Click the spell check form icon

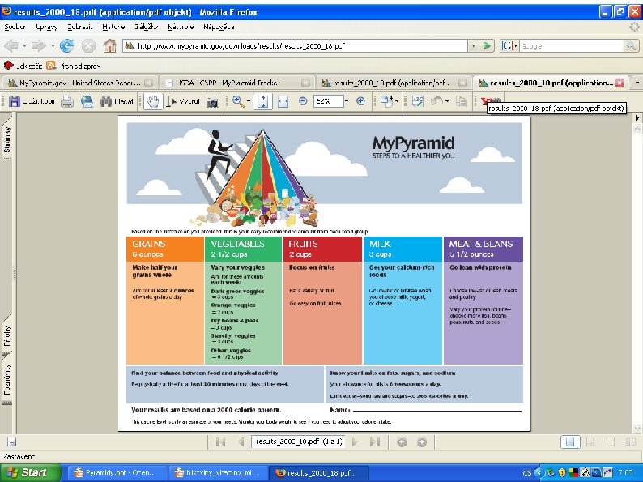417,101
